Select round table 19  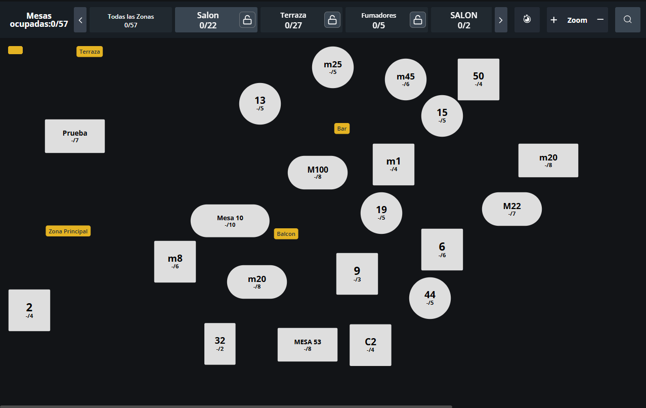pos(381,213)
